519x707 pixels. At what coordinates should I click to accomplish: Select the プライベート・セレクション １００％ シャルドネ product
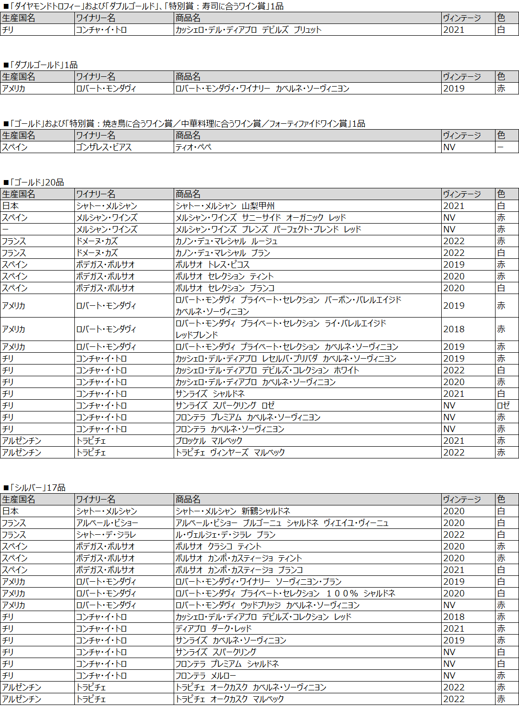coord(285,593)
